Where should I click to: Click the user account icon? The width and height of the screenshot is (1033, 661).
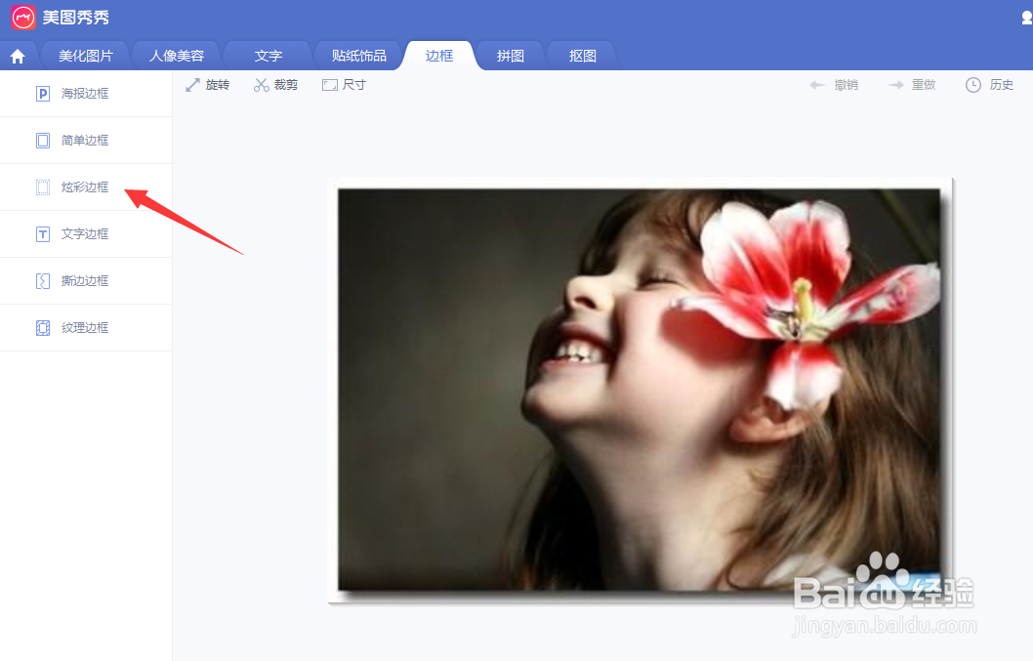(1027, 18)
